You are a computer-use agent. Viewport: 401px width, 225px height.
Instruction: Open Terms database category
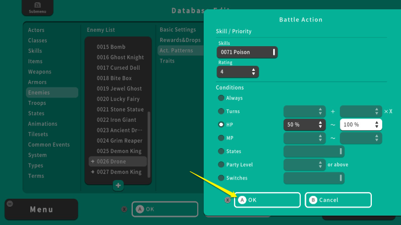[x=36, y=176]
